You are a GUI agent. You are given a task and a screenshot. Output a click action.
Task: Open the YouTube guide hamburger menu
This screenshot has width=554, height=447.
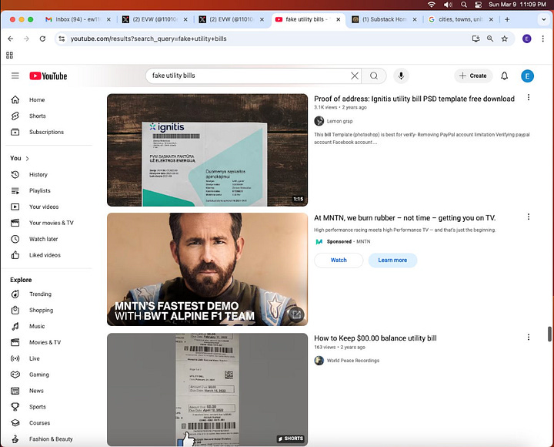[15, 76]
